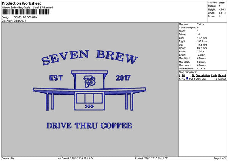Click the Colors count value 1
The width and height of the screenshot is (228, 161).
pyautogui.click(x=220, y=6)
